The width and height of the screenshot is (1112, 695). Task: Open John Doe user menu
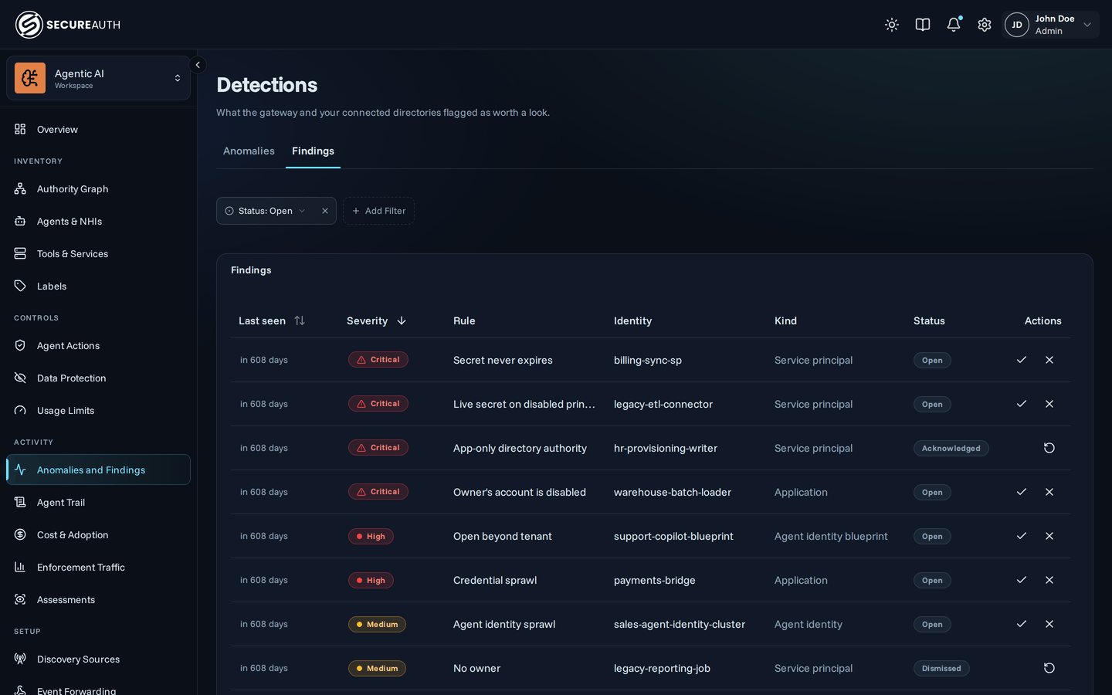pyautogui.click(x=1051, y=25)
